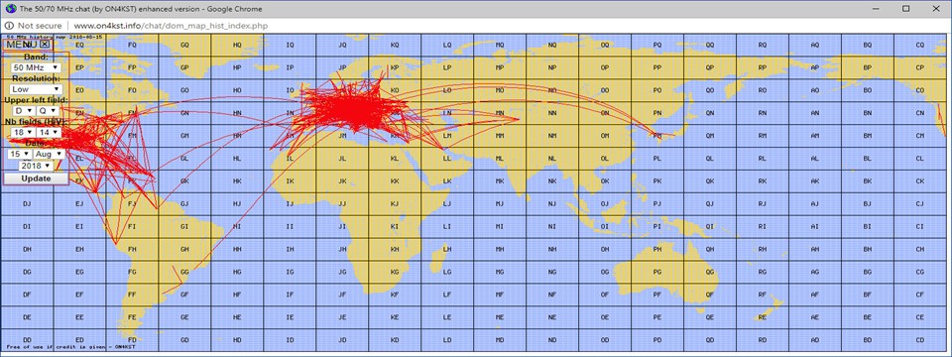Click the KL grid square in Africa
The width and height of the screenshot is (952, 357).
395,159
